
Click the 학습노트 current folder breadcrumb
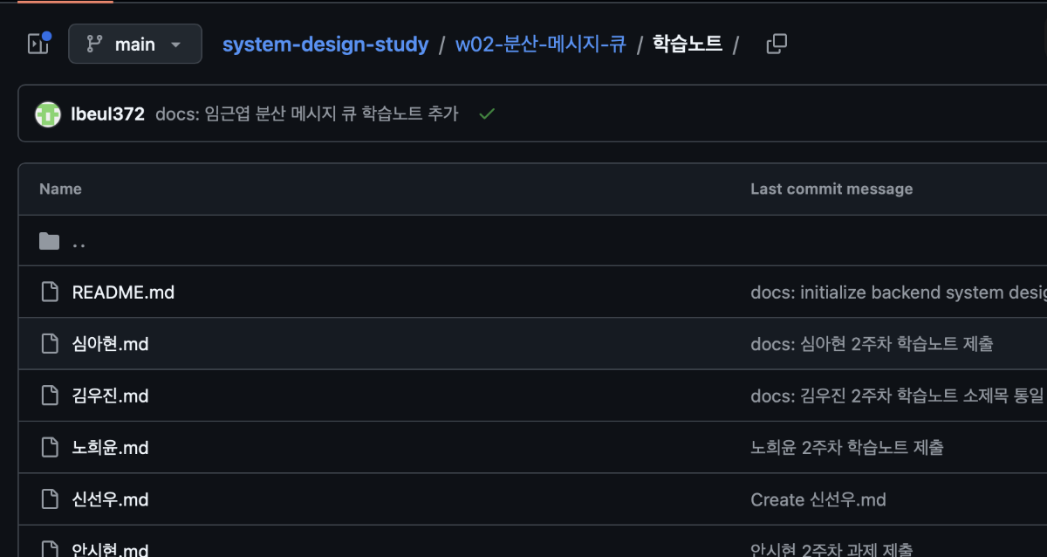point(688,44)
